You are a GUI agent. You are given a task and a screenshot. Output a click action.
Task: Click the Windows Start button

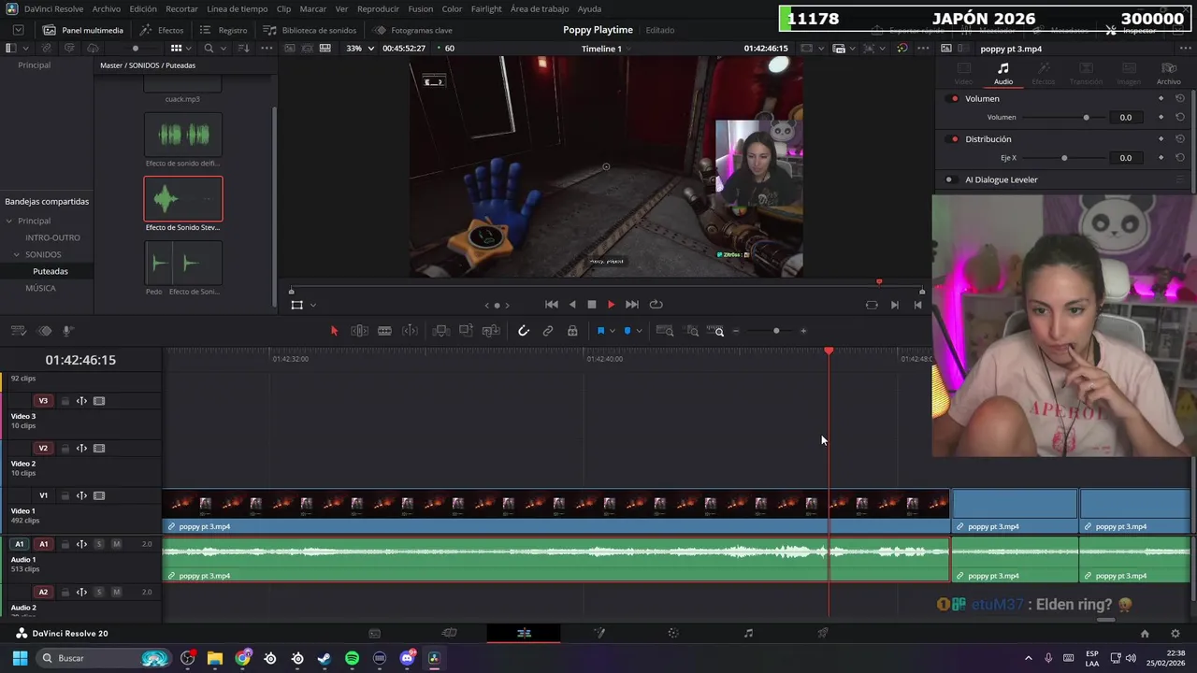(x=20, y=658)
